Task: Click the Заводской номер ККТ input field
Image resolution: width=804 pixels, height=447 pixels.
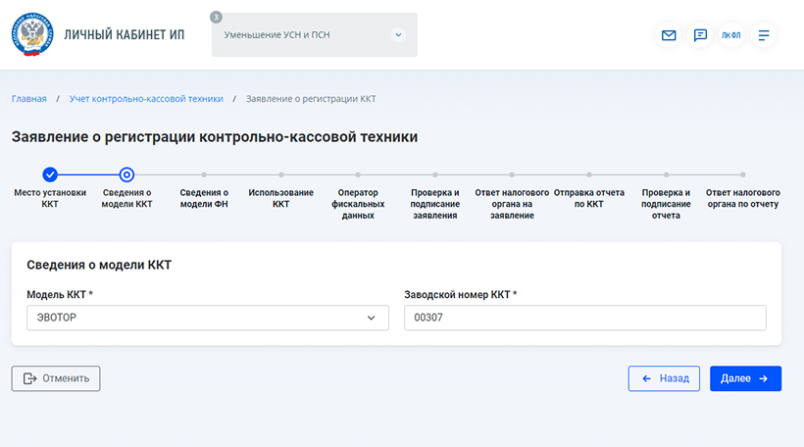Action: [584, 318]
